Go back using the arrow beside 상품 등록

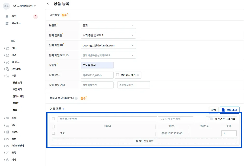[x=48, y=4]
